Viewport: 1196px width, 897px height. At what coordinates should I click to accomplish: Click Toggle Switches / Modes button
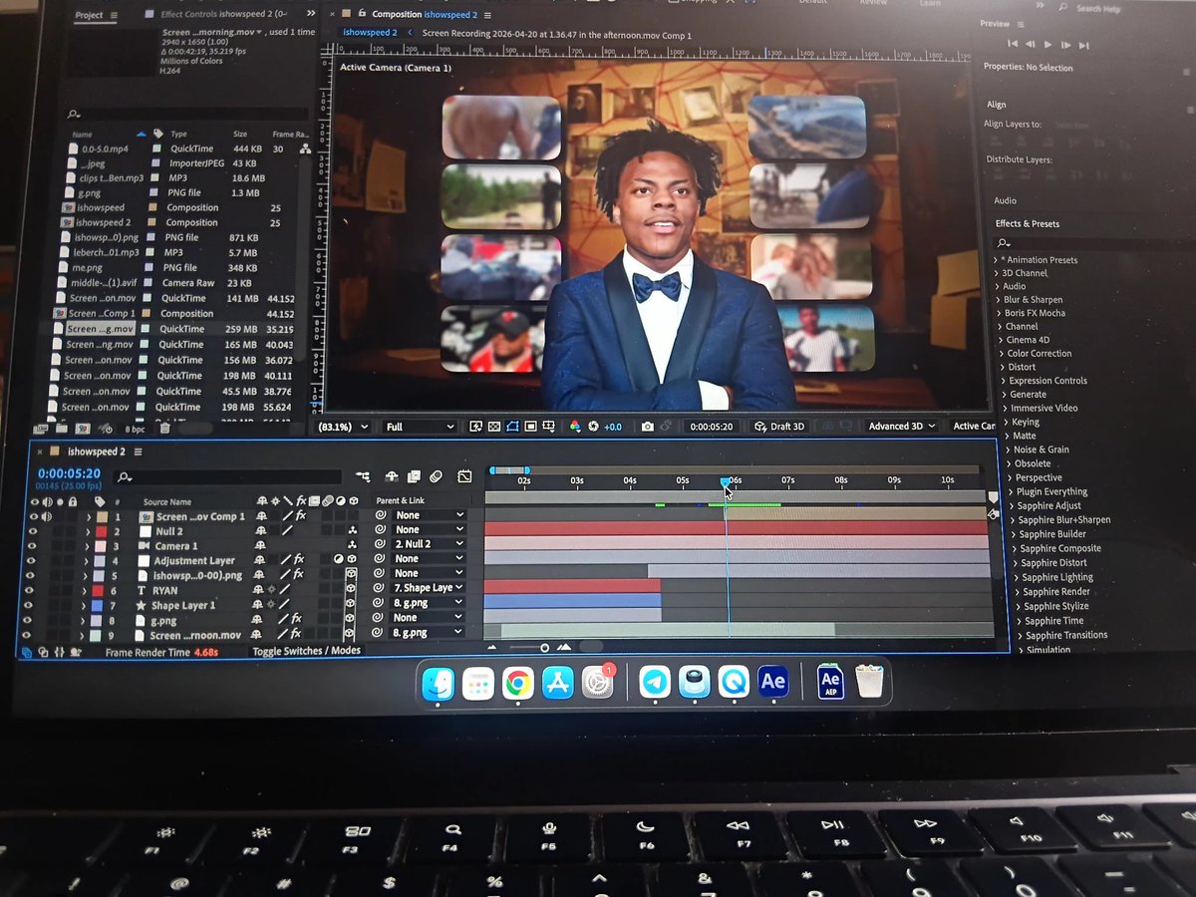point(306,651)
